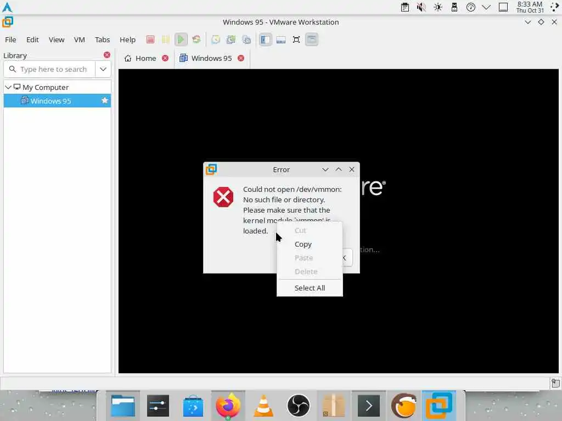Enter full screen mode via toolbar icon
This screenshot has width=562, height=421.
coord(296,39)
